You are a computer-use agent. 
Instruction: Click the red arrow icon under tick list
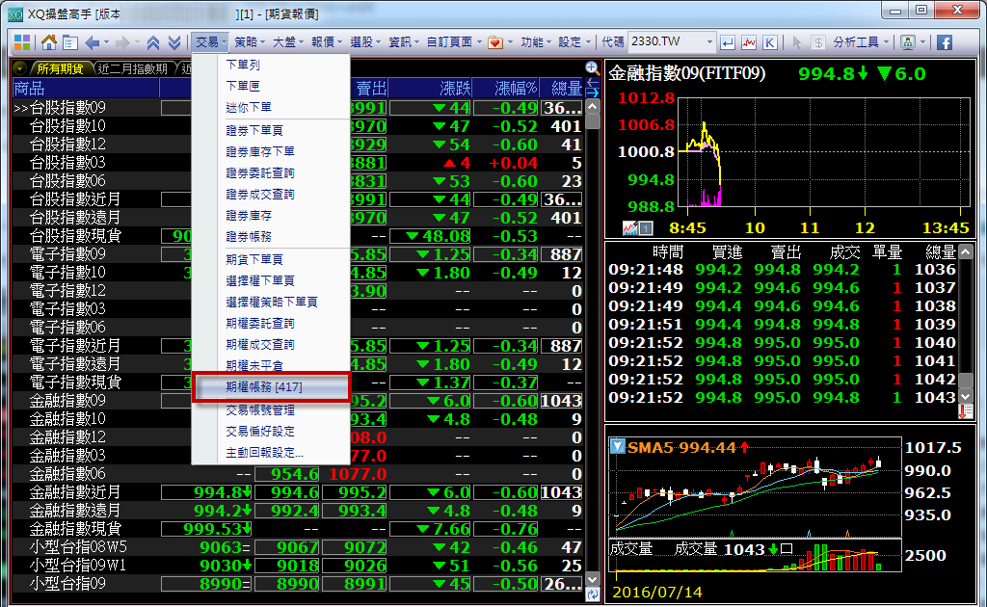965,411
